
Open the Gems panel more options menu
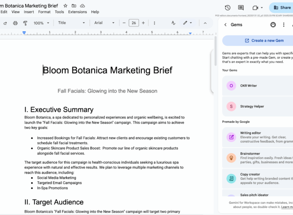[x=284, y=25]
